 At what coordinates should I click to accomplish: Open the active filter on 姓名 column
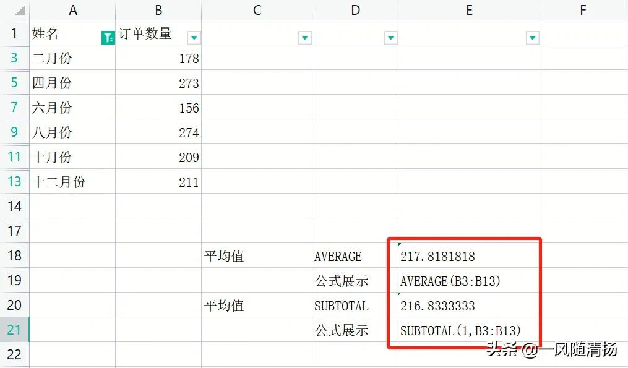tap(108, 38)
